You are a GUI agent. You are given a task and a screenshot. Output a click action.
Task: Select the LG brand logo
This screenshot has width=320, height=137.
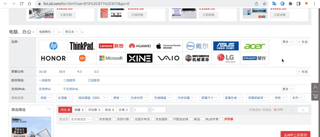point(226,58)
